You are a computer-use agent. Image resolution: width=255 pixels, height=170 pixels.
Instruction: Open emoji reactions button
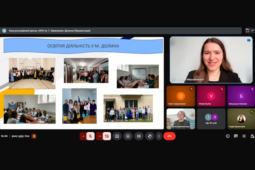(128, 136)
